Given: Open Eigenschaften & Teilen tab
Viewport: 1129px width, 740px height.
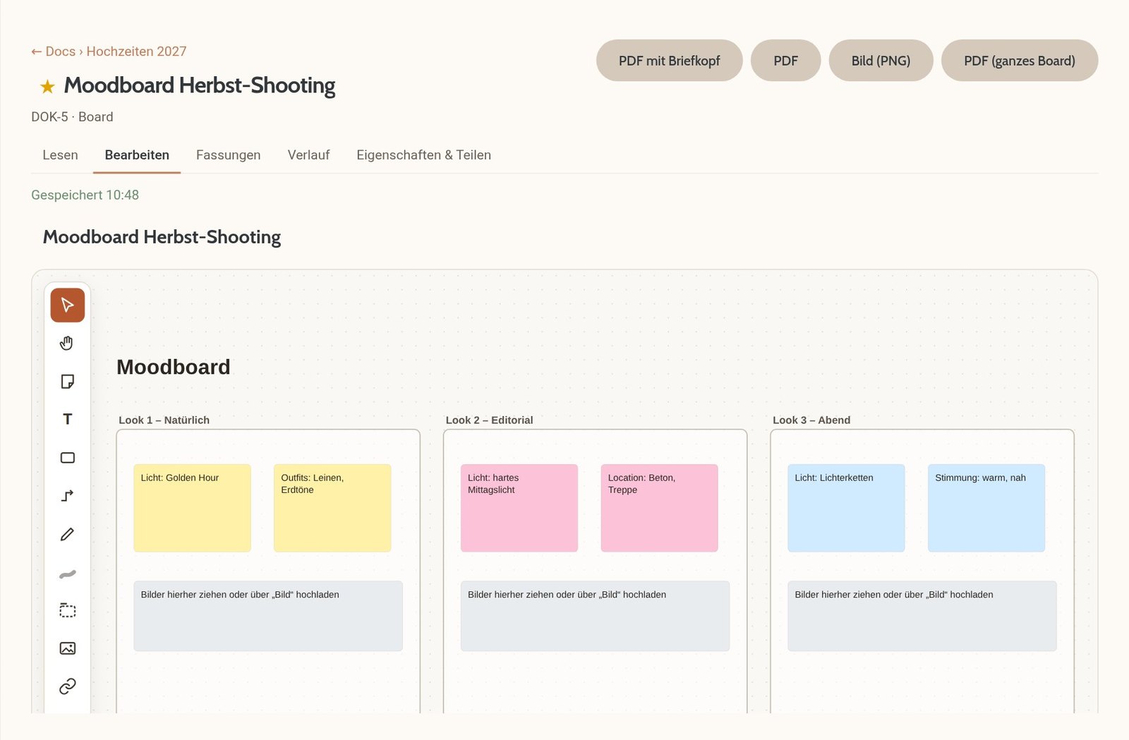Looking at the screenshot, I should click(423, 155).
